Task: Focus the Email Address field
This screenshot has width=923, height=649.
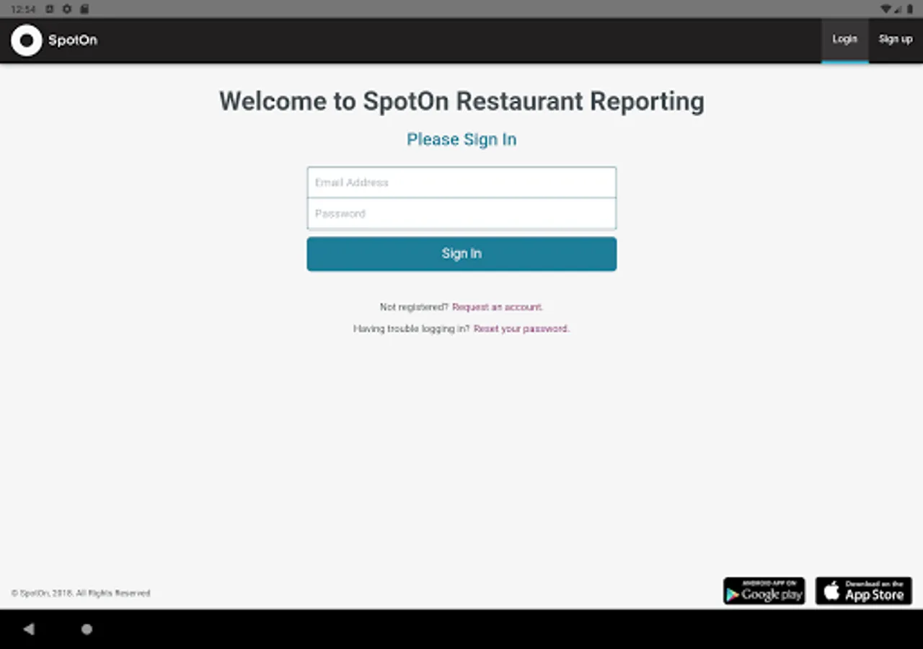Action: pyautogui.click(x=461, y=182)
